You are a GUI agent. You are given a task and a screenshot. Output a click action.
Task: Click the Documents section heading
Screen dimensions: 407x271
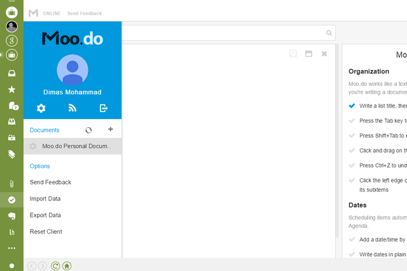(x=45, y=130)
